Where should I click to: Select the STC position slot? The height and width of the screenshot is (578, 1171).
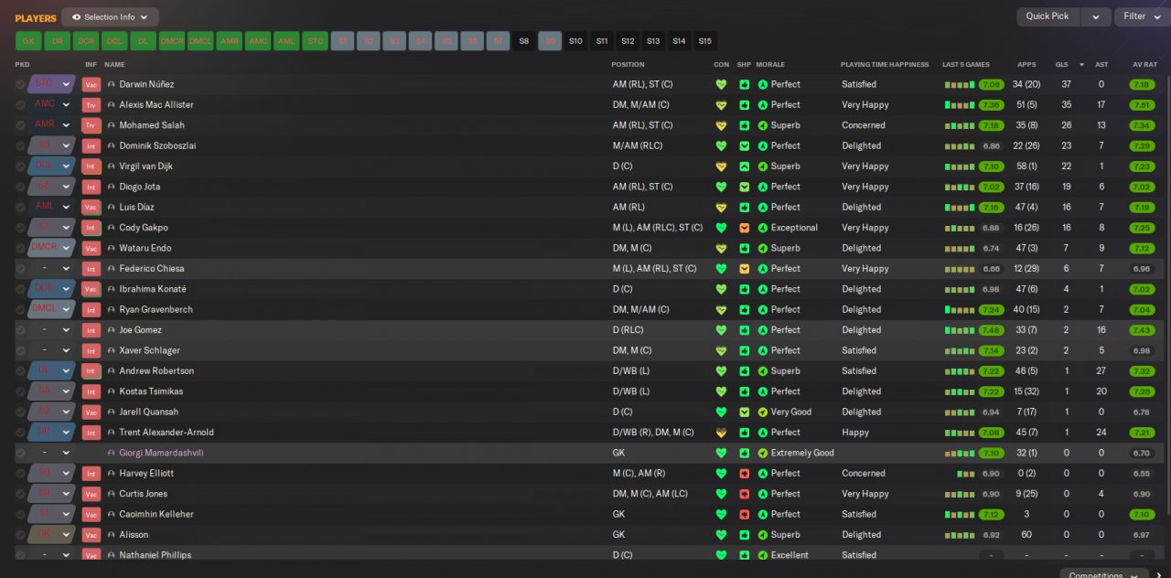point(315,41)
